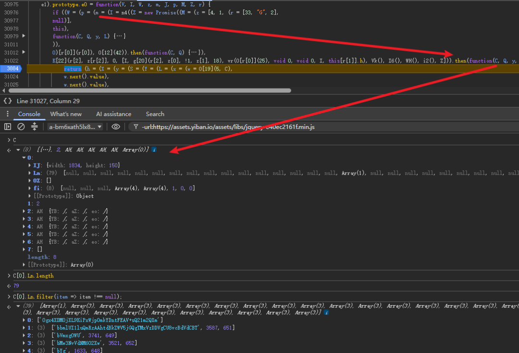519x353 pixels.
Task: Click the breakpoint marker on line 3884
Action: (11, 69)
